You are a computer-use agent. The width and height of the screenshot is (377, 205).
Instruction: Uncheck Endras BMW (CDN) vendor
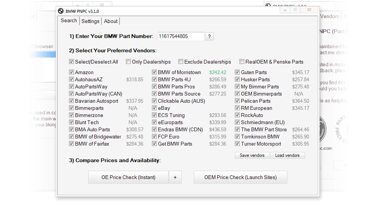point(154,129)
